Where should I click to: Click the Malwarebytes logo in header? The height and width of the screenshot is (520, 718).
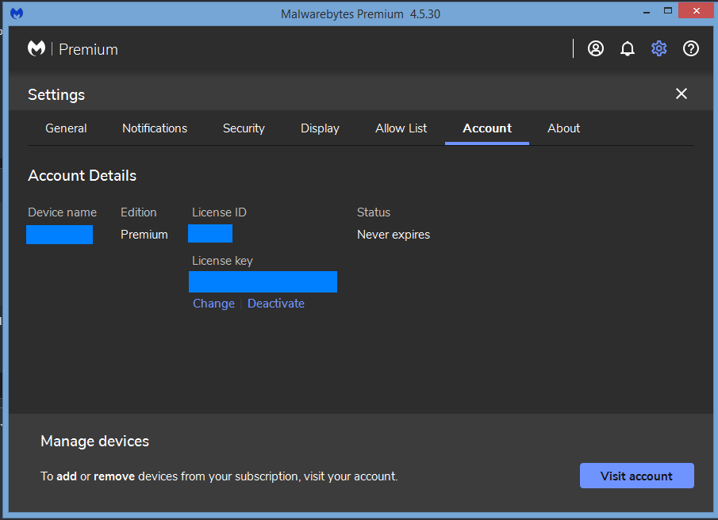coord(36,48)
